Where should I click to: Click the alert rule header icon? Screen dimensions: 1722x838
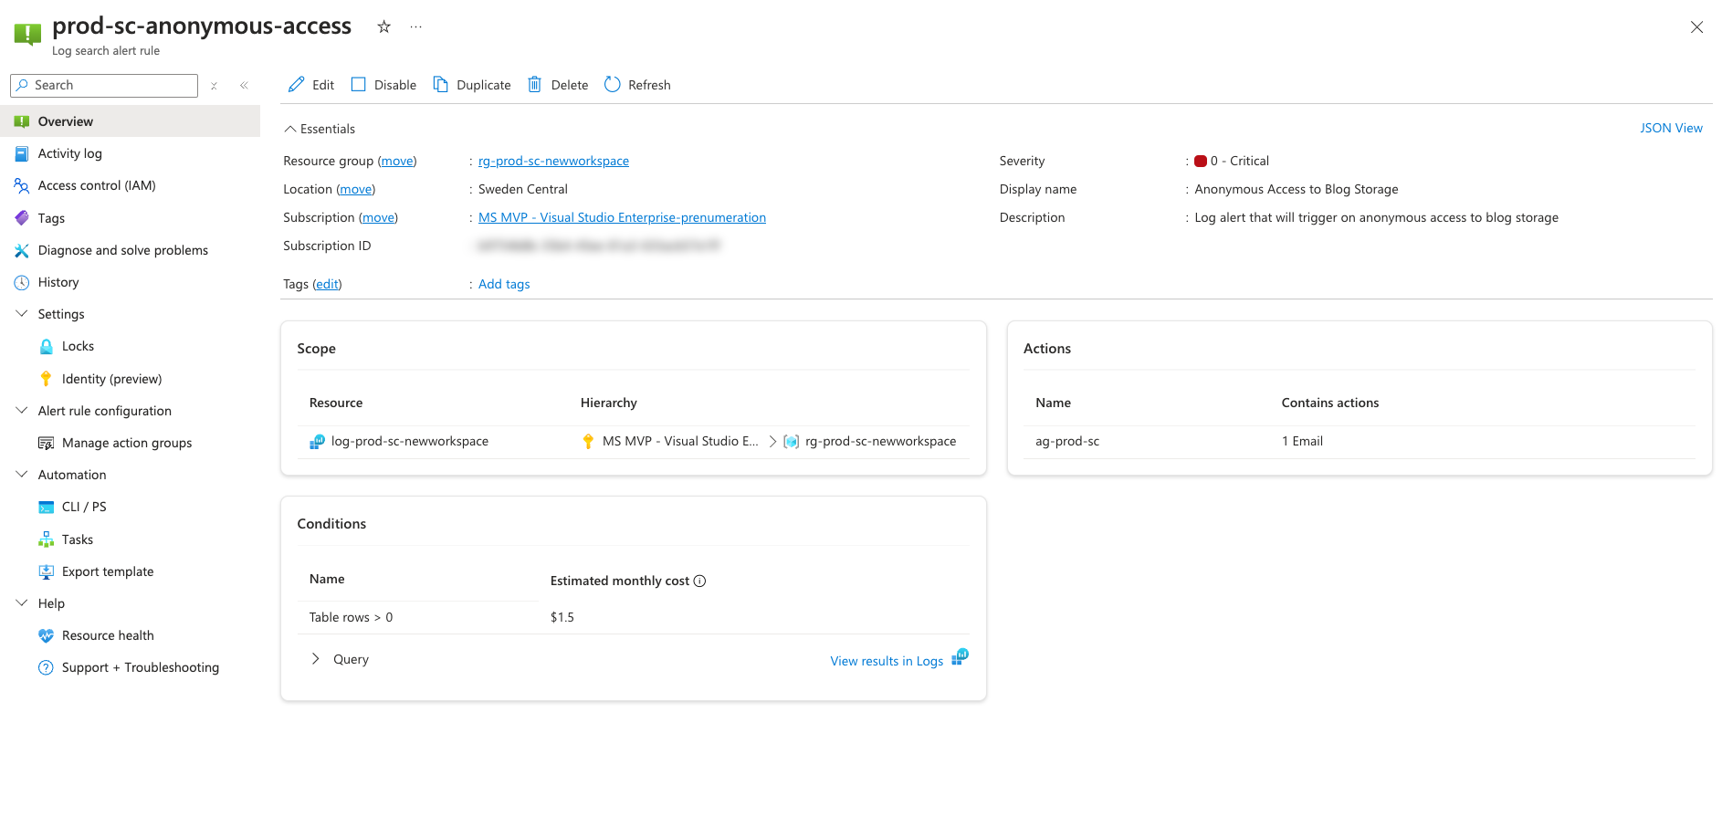click(x=27, y=35)
